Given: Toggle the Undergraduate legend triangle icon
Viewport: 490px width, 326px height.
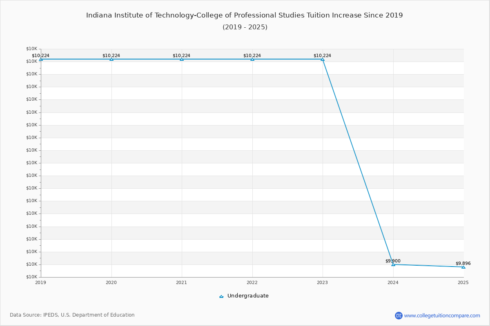Looking at the screenshot, I should coord(221,296).
